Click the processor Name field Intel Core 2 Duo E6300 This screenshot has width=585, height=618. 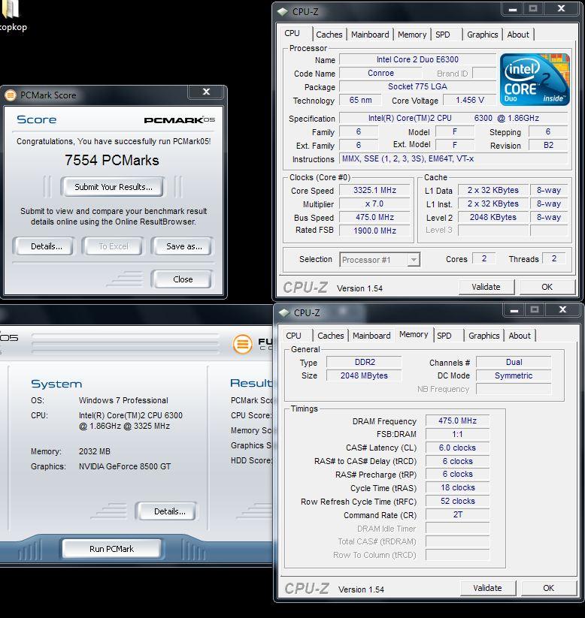click(x=417, y=59)
